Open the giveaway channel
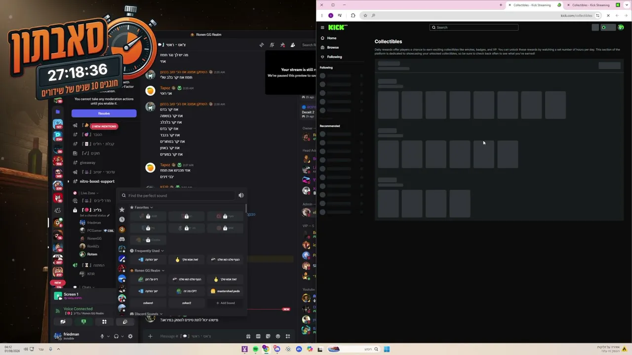Viewport: 632px width, 355px height. coord(87,163)
